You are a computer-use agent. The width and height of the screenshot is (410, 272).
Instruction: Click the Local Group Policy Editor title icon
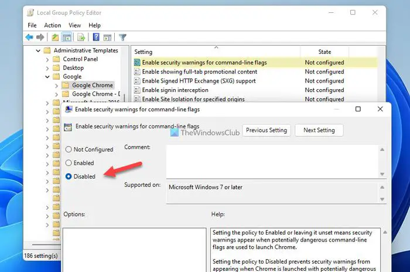pyautogui.click(x=30, y=12)
